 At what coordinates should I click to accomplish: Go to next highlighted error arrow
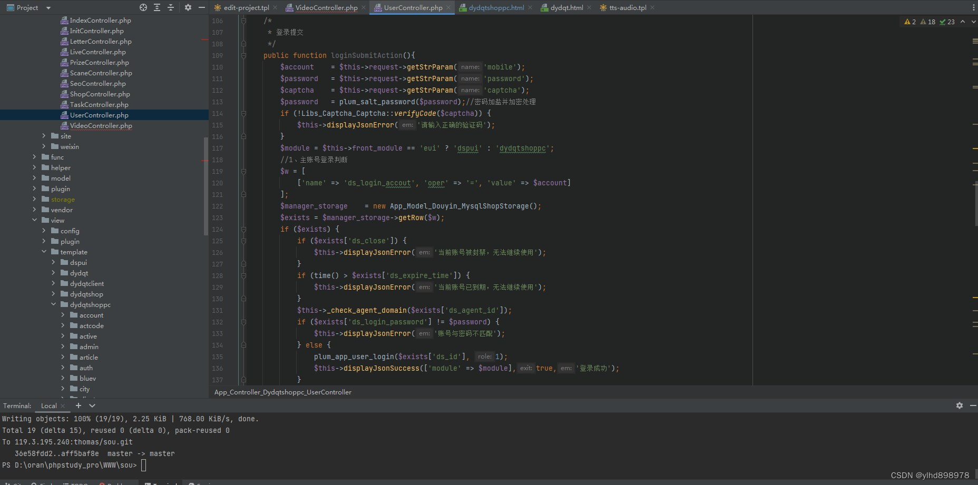coord(973,22)
